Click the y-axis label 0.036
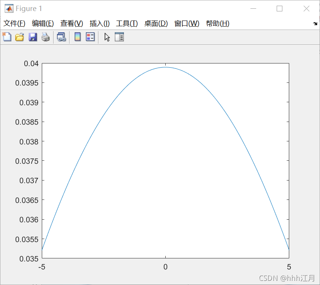320x285 pixels. coord(29,220)
